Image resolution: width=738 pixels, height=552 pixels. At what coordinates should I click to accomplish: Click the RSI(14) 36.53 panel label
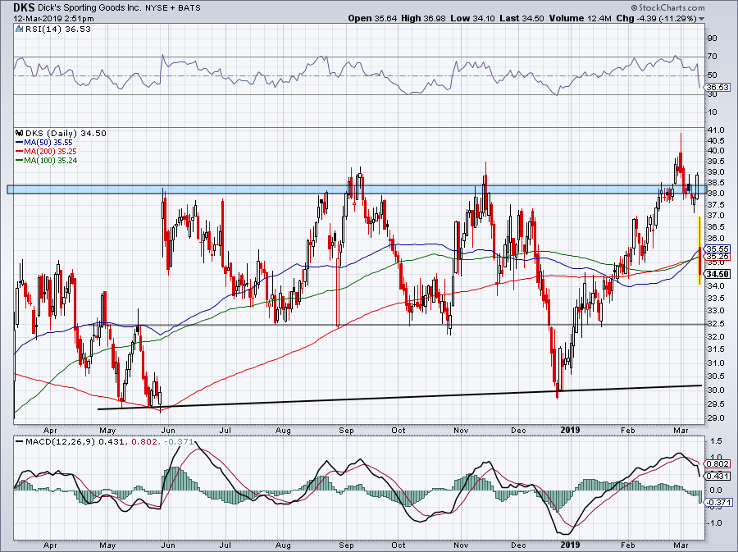(x=58, y=30)
